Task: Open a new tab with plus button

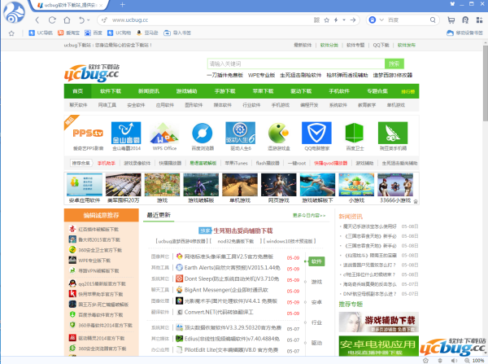Action: click(122, 4)
